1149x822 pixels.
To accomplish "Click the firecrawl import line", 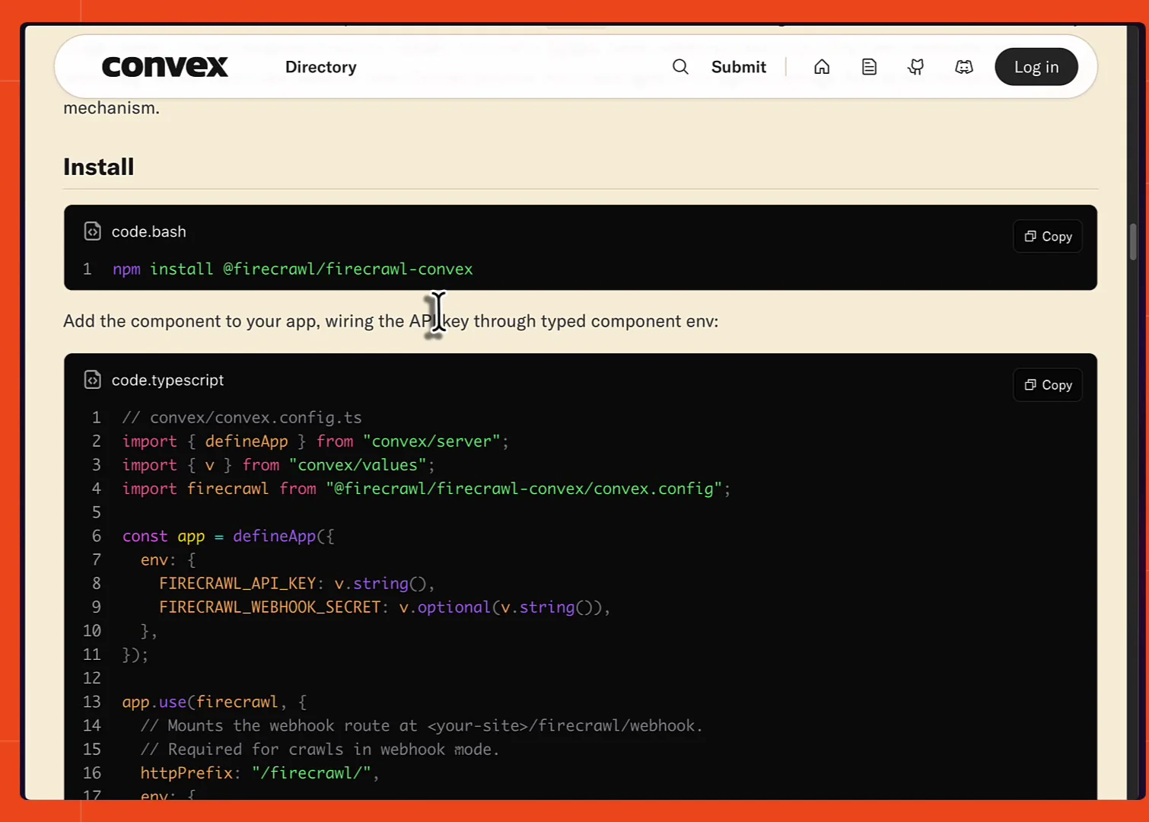I will [426, 489].
